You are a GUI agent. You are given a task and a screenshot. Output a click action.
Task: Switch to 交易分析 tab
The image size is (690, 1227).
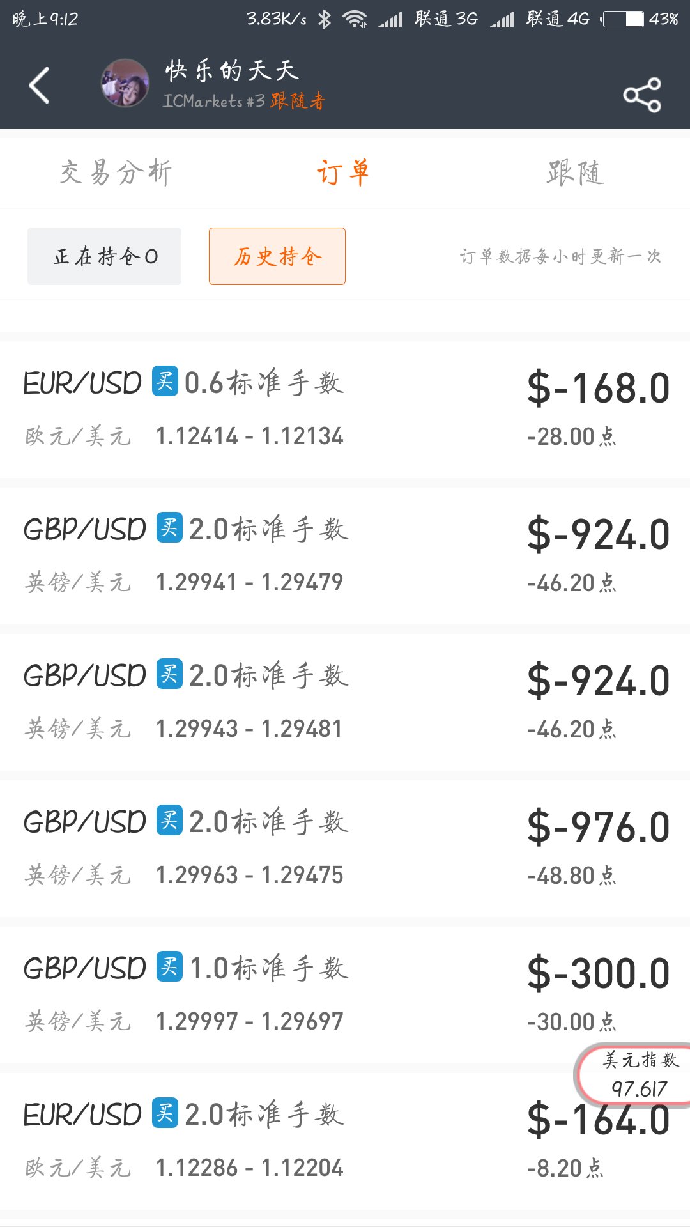tap(116, 173)
